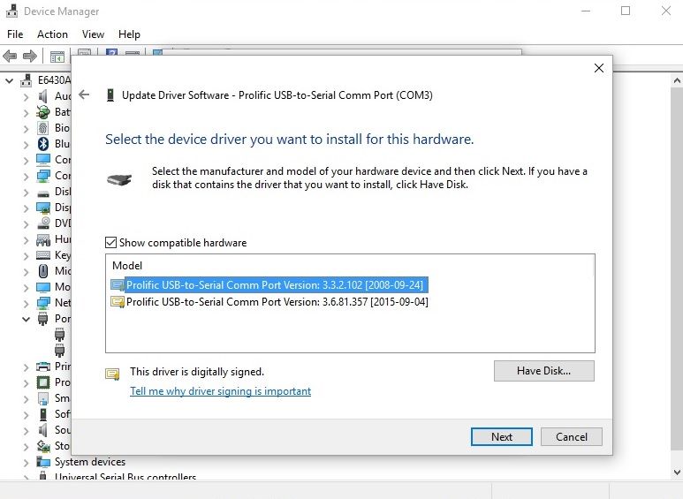Click the Biometric fingerprint device icon
The height and width of the screenshot is (499, 683).
(43, 128)
